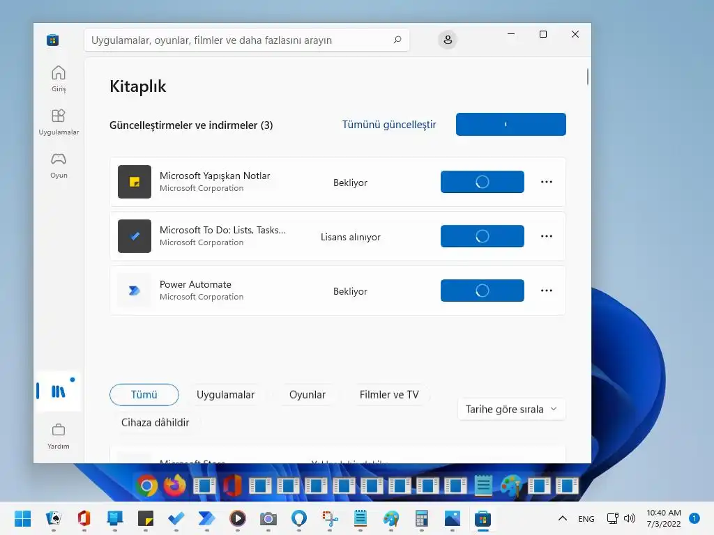
Task: Click the Microsoft Yapışkan Notlar title
Action: coord(215,176)
